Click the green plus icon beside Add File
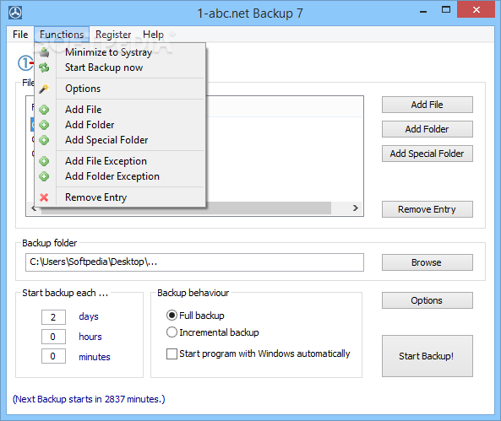 (x=44, y=110)
